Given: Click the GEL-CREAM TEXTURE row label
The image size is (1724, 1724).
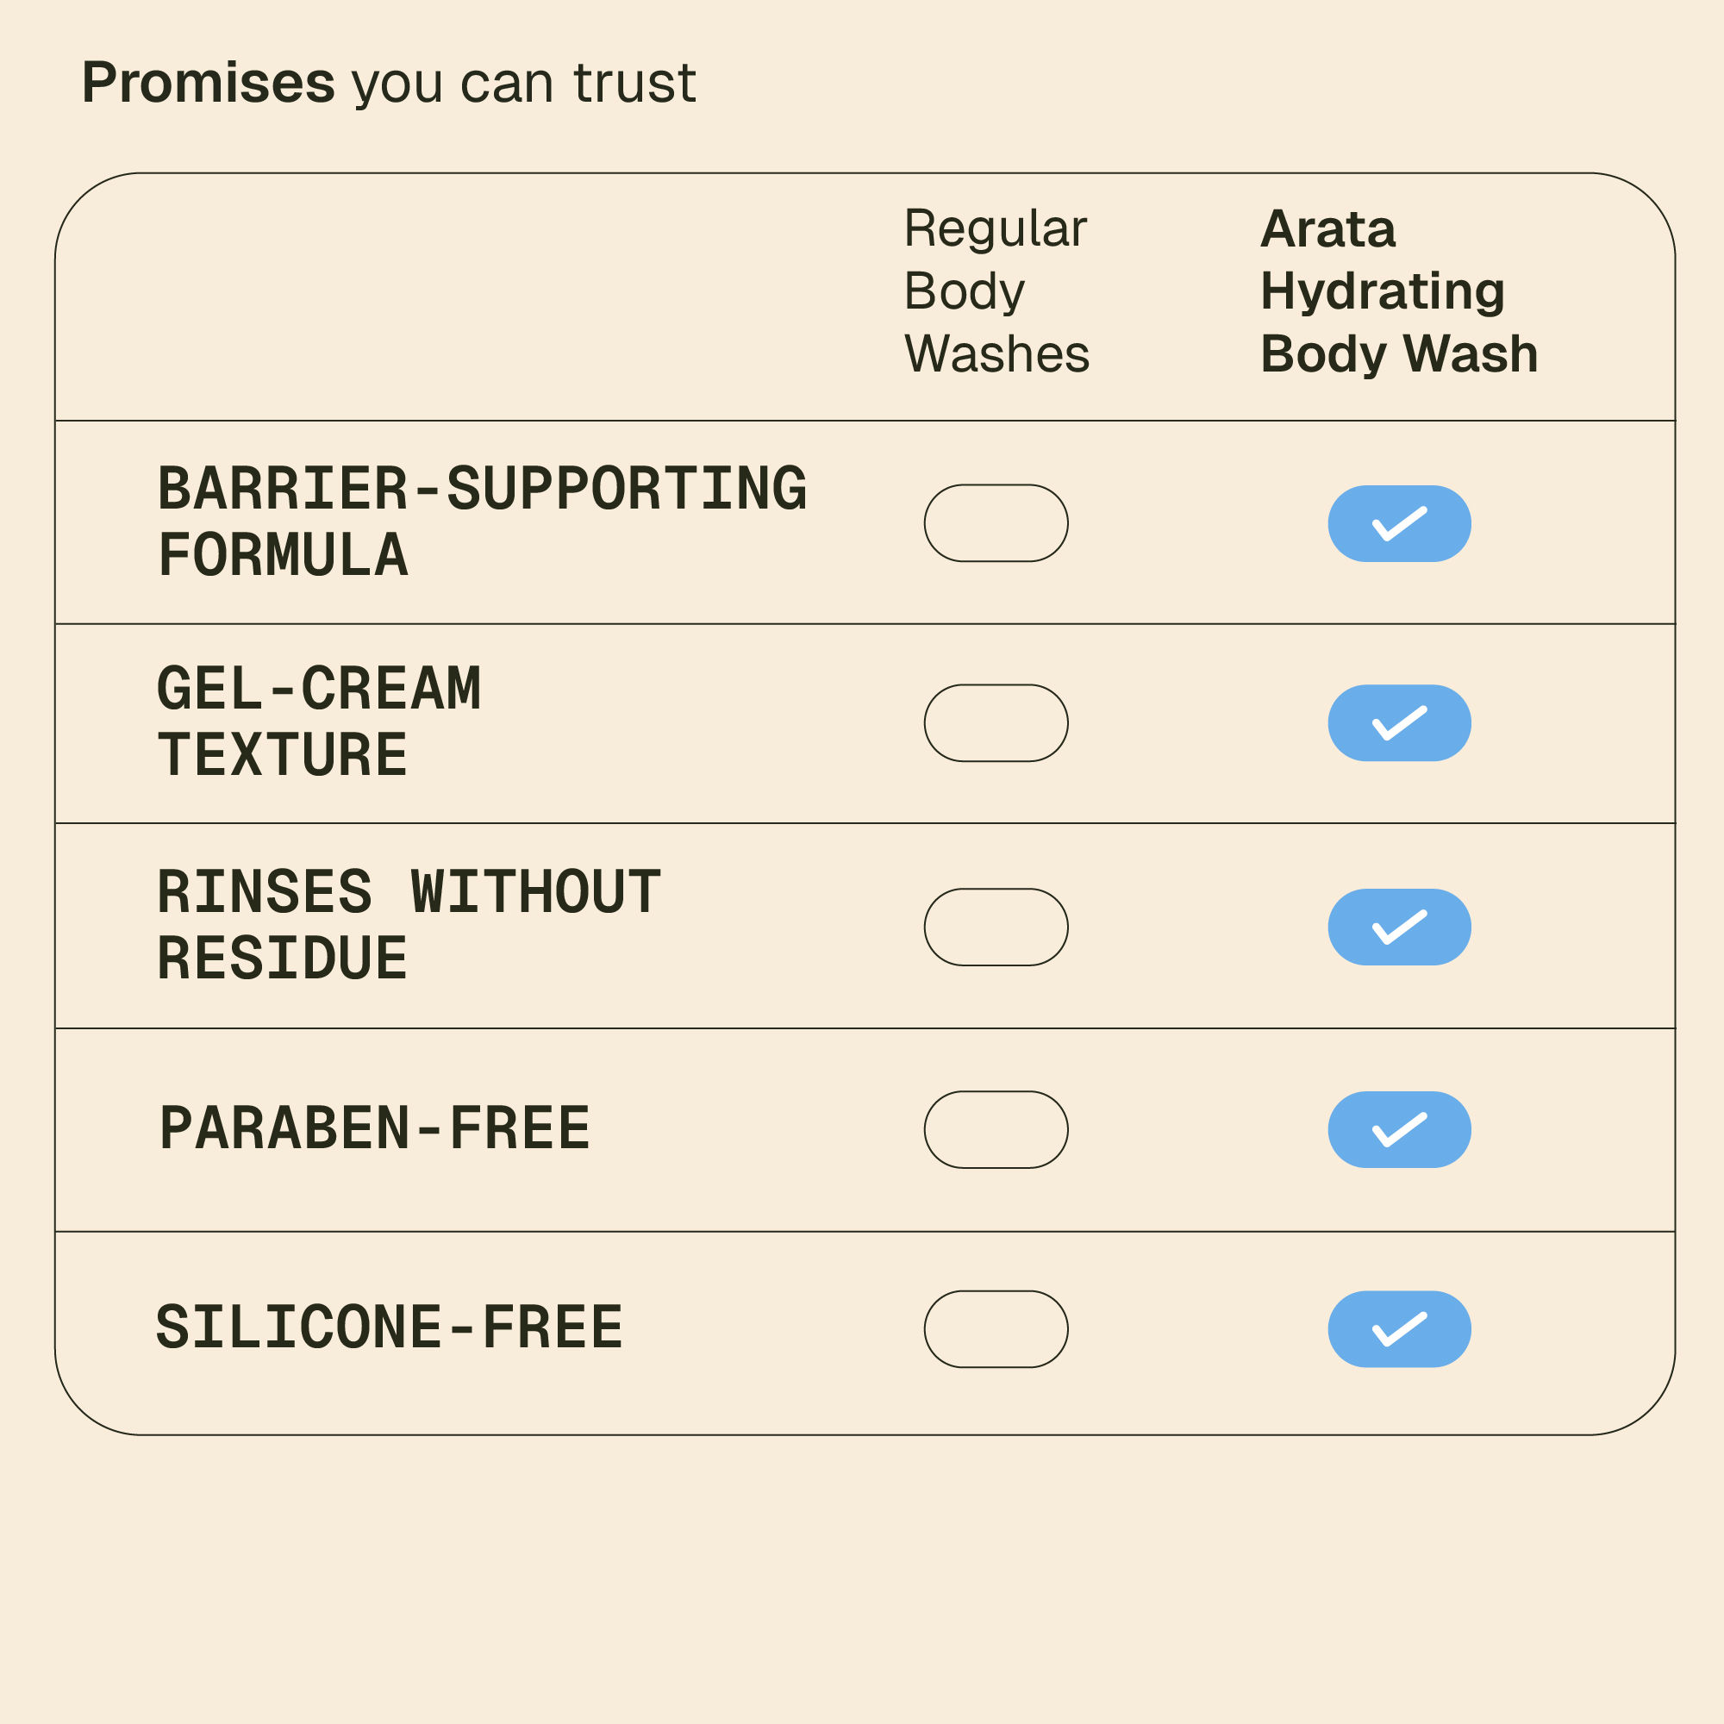Looking at the screenshot, I should coord(319,721).
